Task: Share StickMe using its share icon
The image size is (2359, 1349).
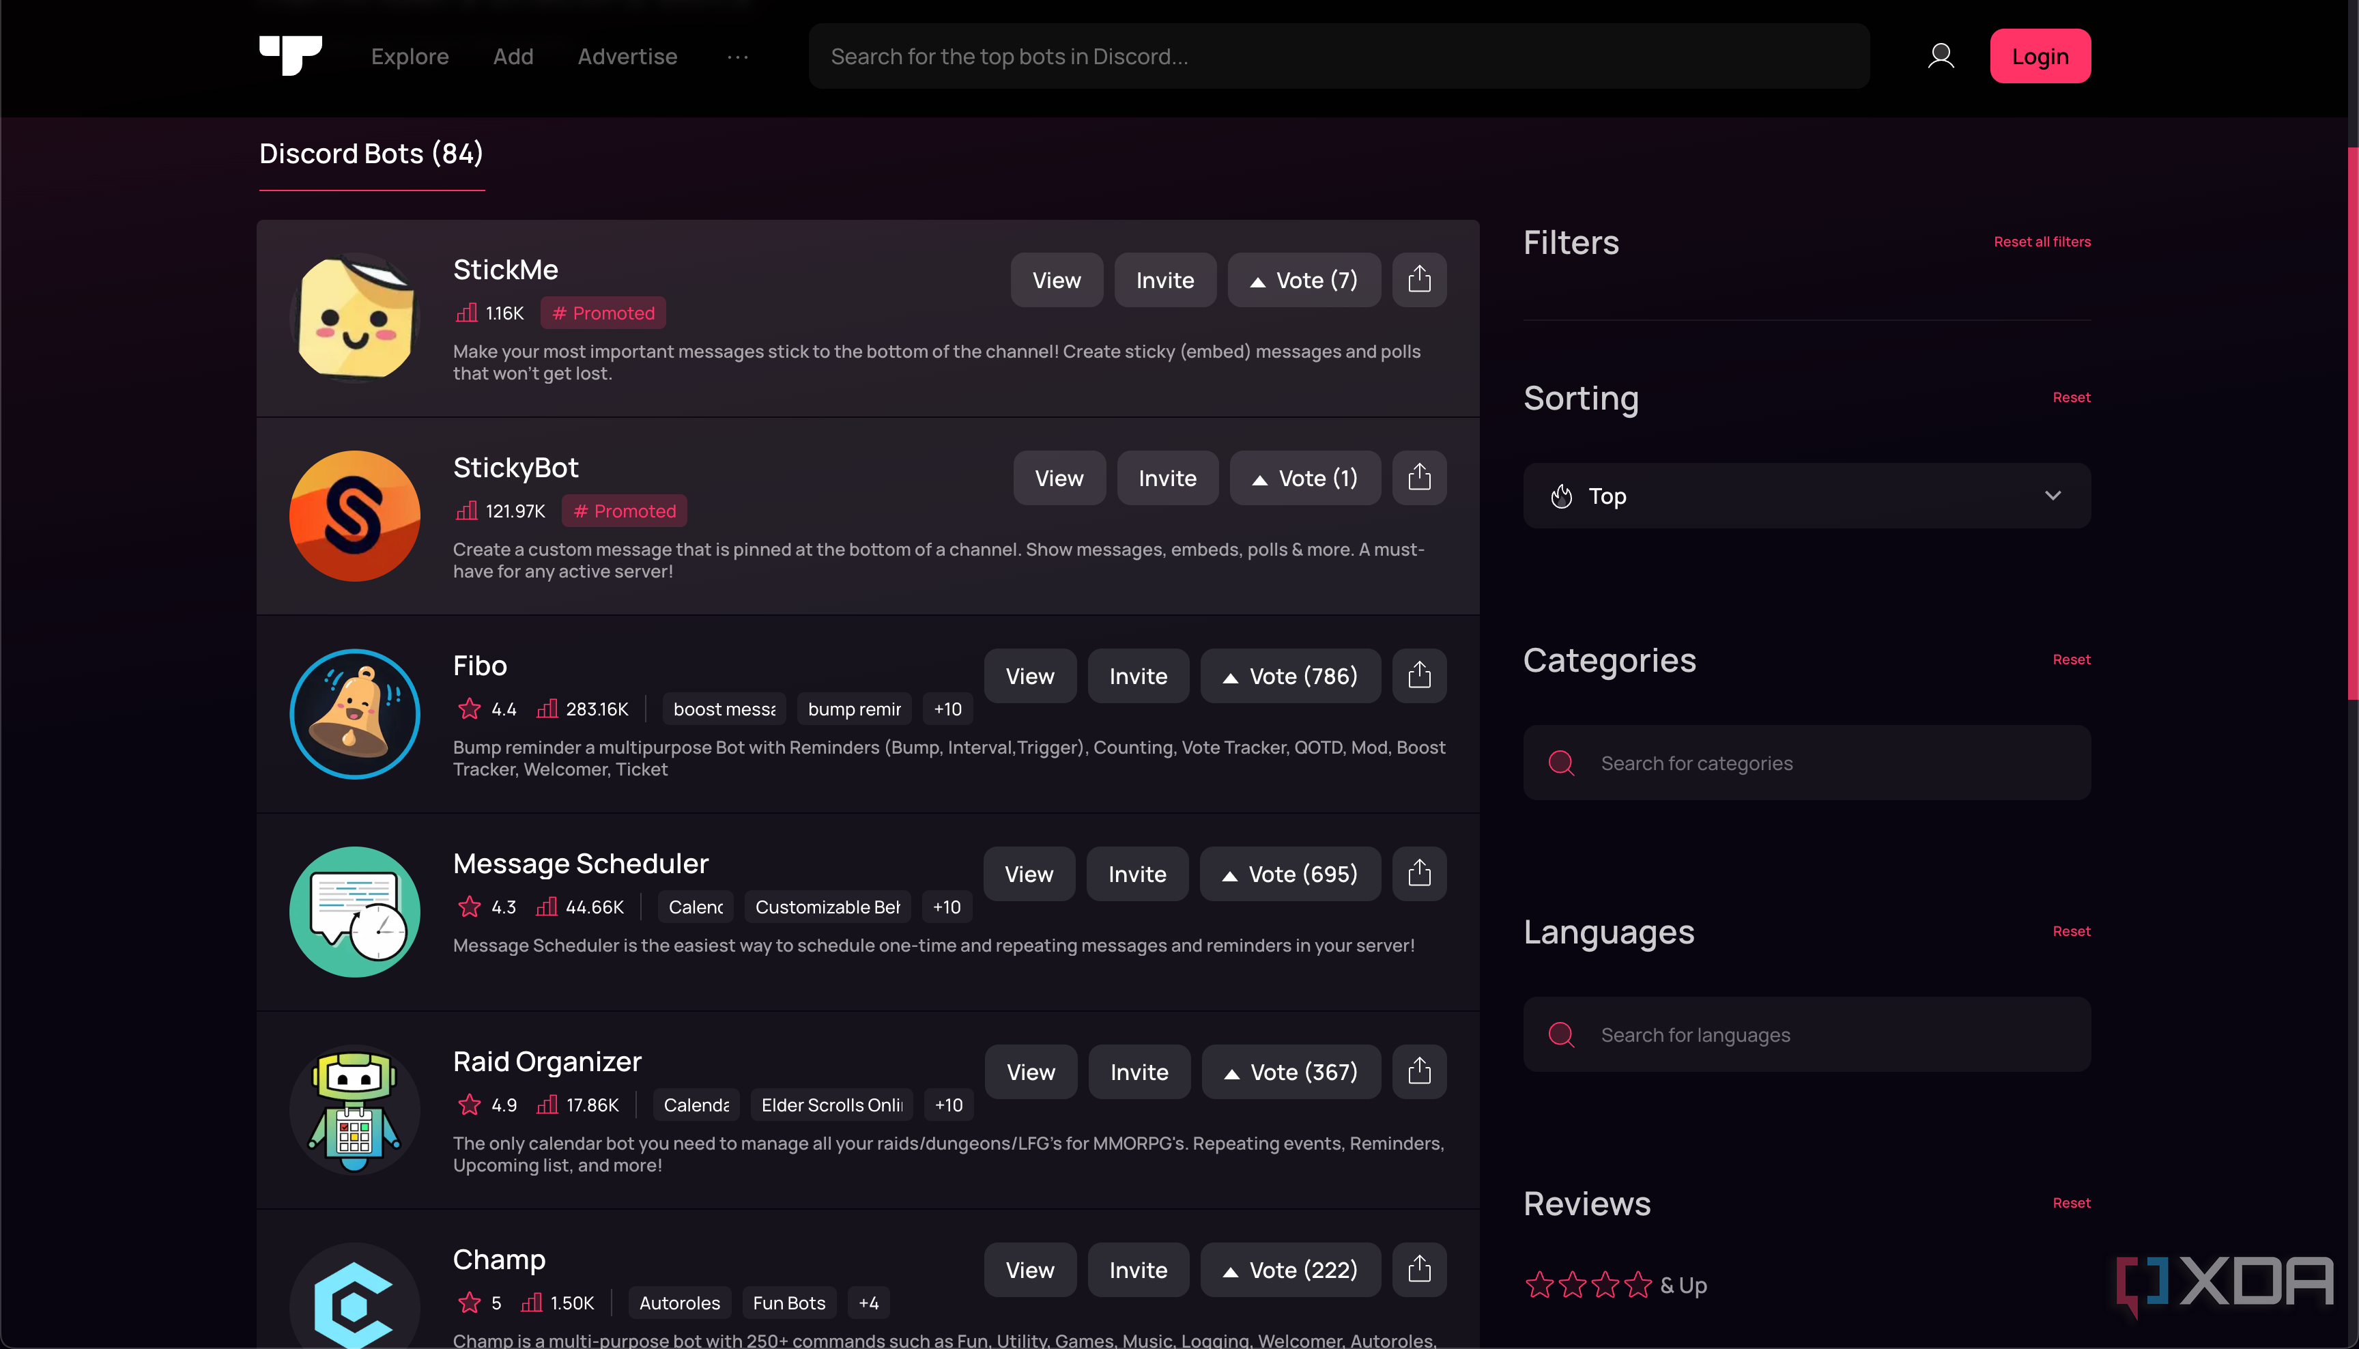Action: (x=1419, y=280)
